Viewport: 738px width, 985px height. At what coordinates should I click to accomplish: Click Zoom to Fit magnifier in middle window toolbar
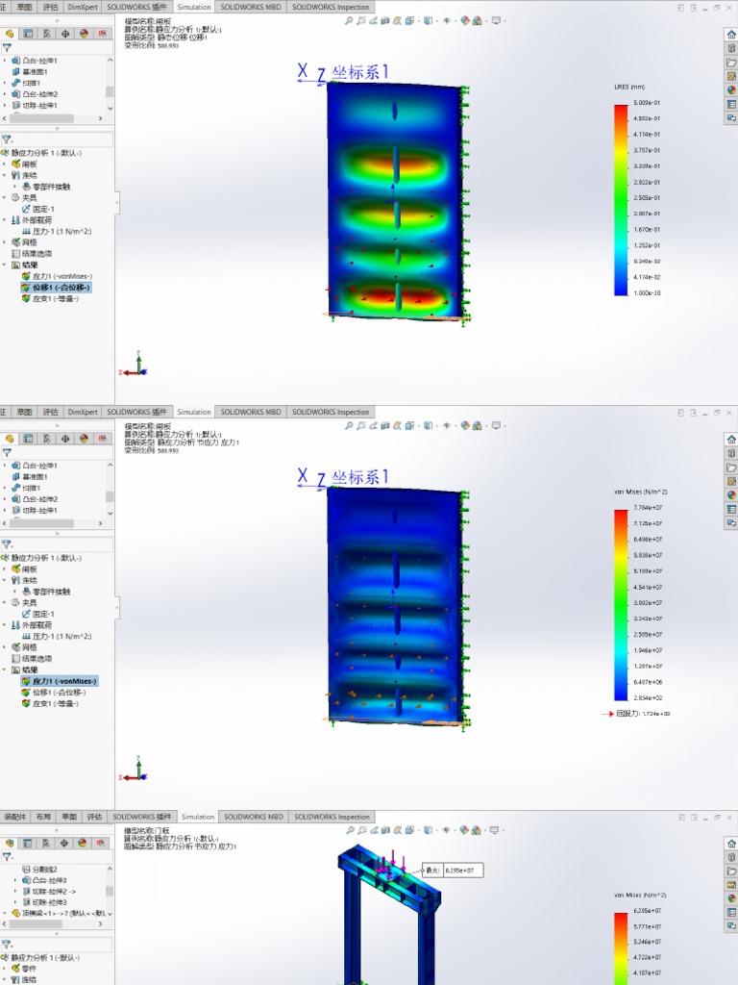coord(349,426)
